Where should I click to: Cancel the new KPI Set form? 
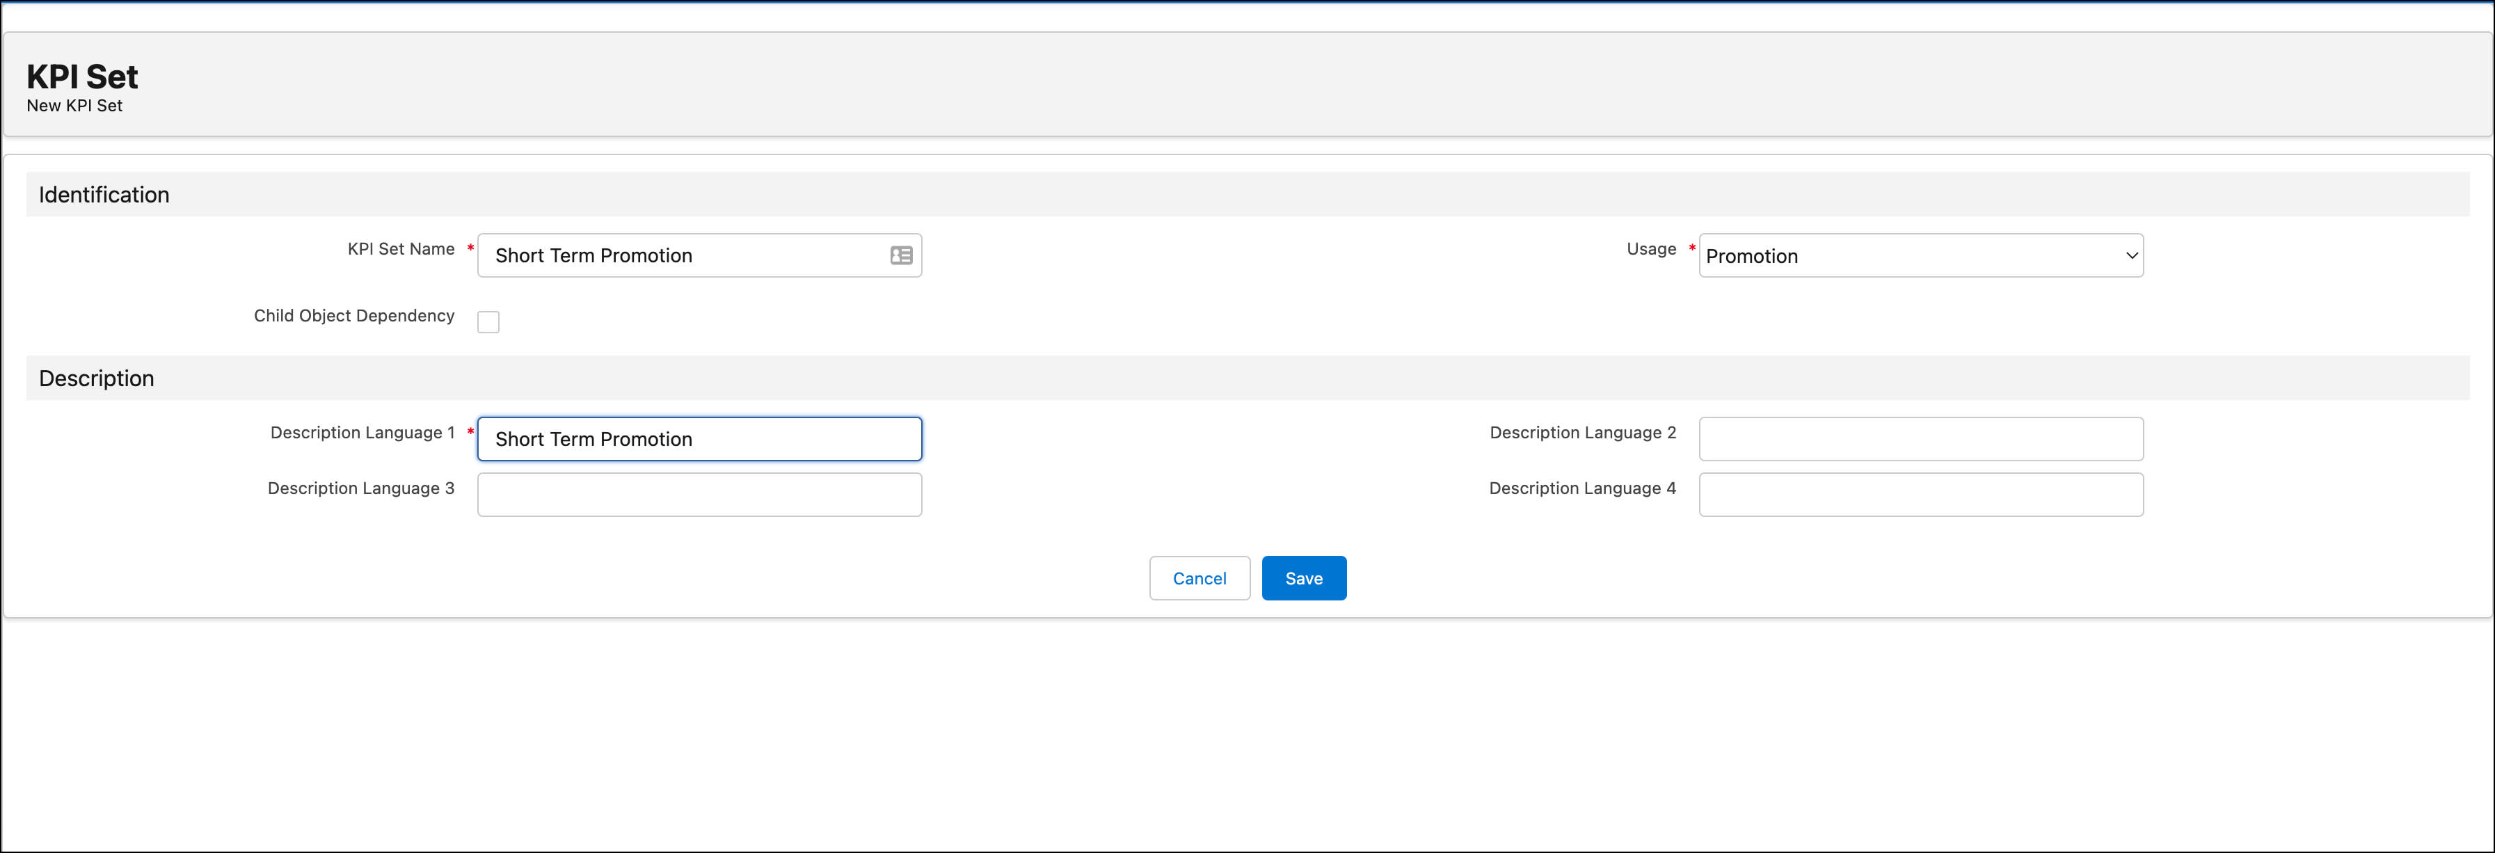coord(1198,578)
